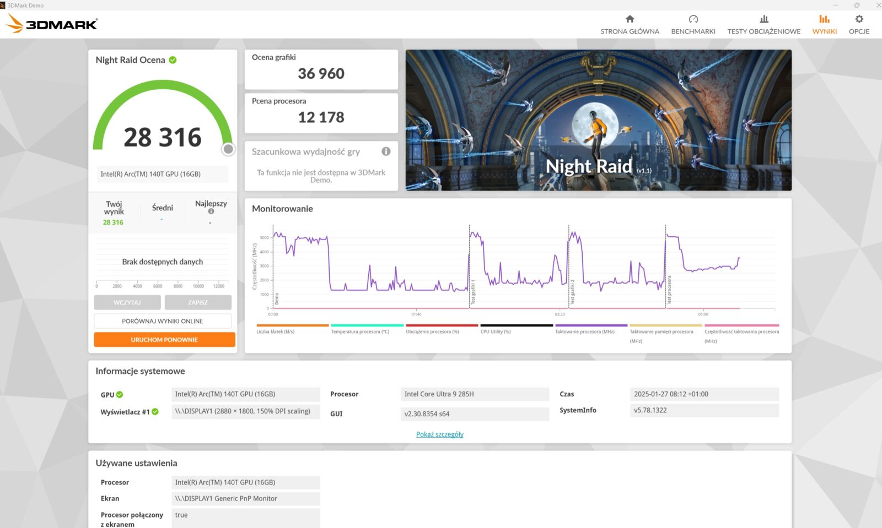Expand details via Pokaż szczegóły link

(439, 434)
